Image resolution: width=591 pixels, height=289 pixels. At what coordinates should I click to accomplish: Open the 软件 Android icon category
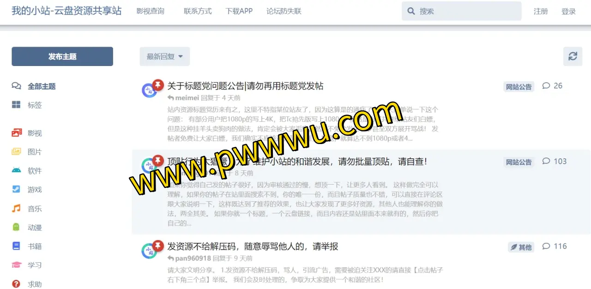coord(17,170)
